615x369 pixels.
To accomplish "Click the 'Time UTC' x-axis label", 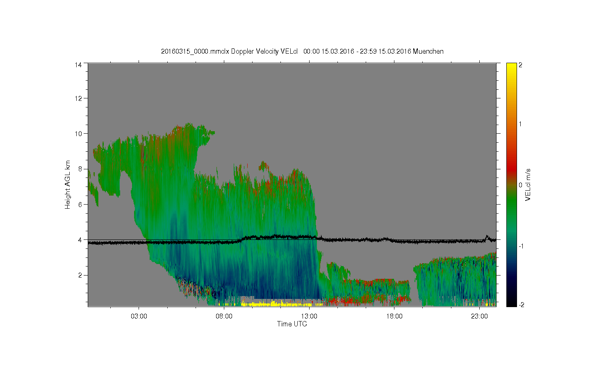I will pyautogui.click(x=292, y=324).
